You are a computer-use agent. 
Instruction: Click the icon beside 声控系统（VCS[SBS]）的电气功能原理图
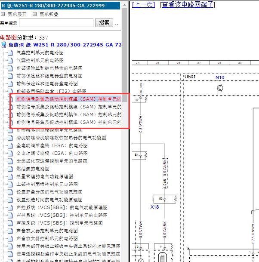tap(10, 207)
